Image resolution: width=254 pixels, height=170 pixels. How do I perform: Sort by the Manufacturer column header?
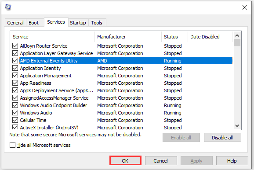point(128,37)
